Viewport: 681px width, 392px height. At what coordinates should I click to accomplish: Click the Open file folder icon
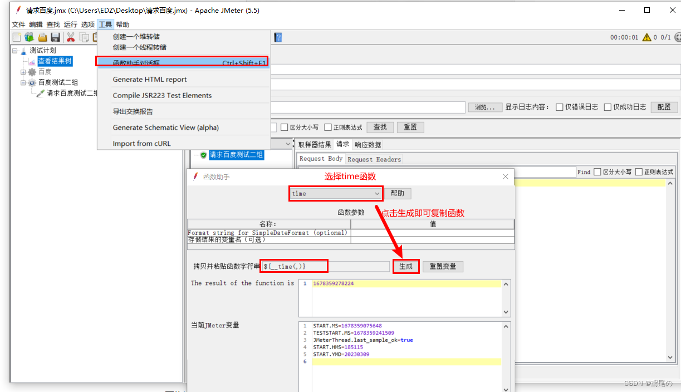(42, 37)
